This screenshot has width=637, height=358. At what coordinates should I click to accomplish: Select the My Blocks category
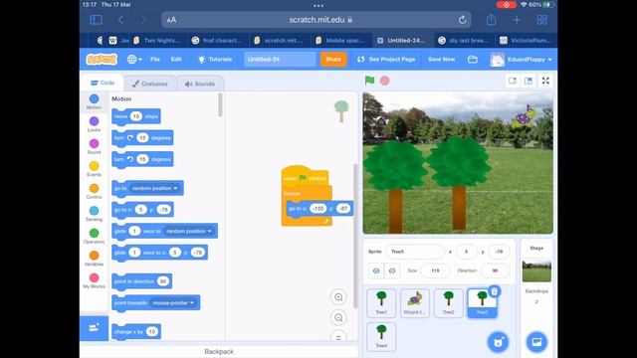tap(94, 280)
